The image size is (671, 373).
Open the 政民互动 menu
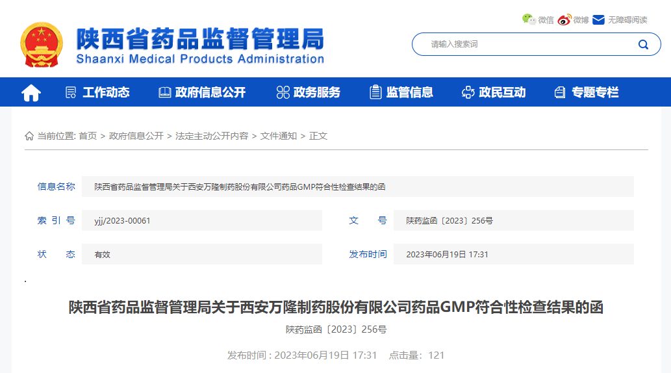point(502,92)
